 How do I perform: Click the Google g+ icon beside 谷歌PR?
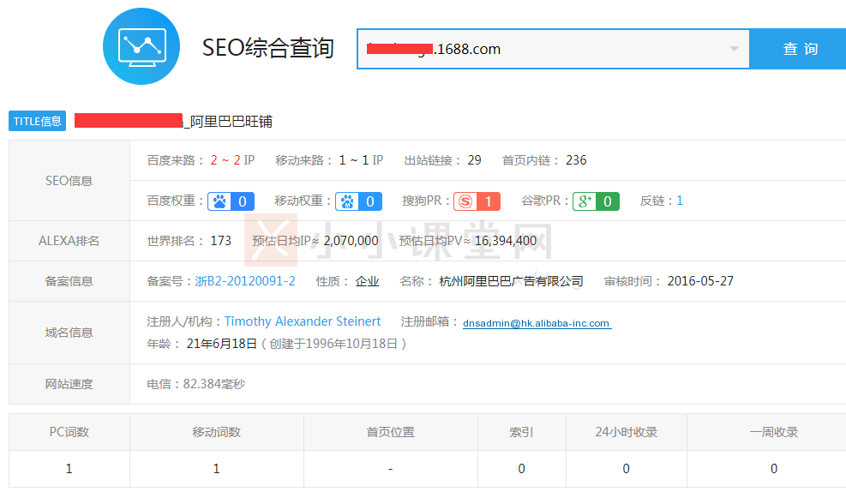point(585,201)
